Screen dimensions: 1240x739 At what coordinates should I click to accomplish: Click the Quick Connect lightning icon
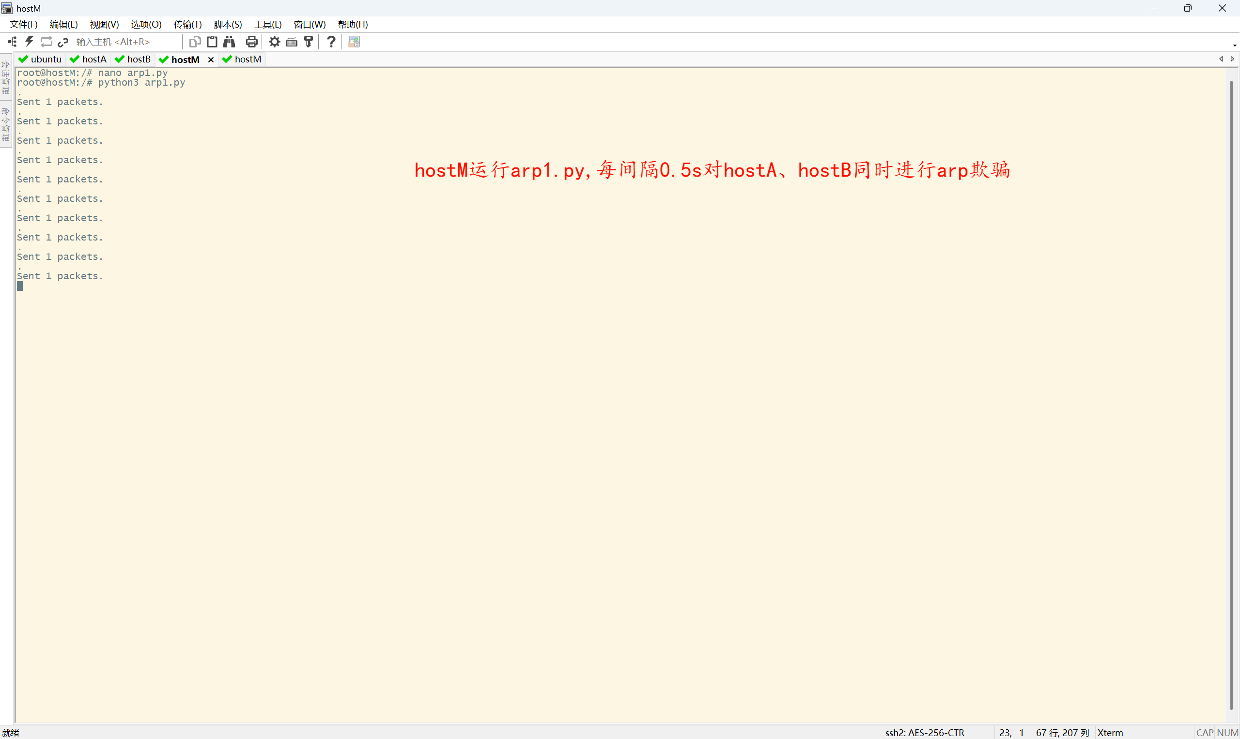coord(30,42)
